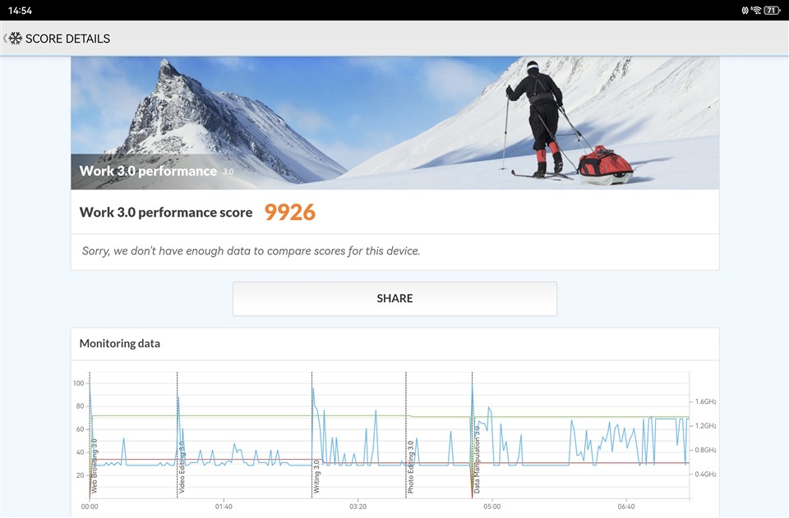Screen dimensions: 789x518
Task: Tap the back arrow in header
Action: click(x=5, y=39)
